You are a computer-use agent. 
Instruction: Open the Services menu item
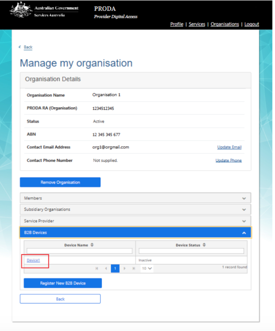coord(197,24)
